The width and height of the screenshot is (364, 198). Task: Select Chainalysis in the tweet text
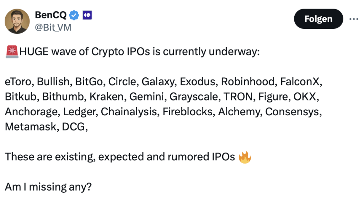[130, 112]
